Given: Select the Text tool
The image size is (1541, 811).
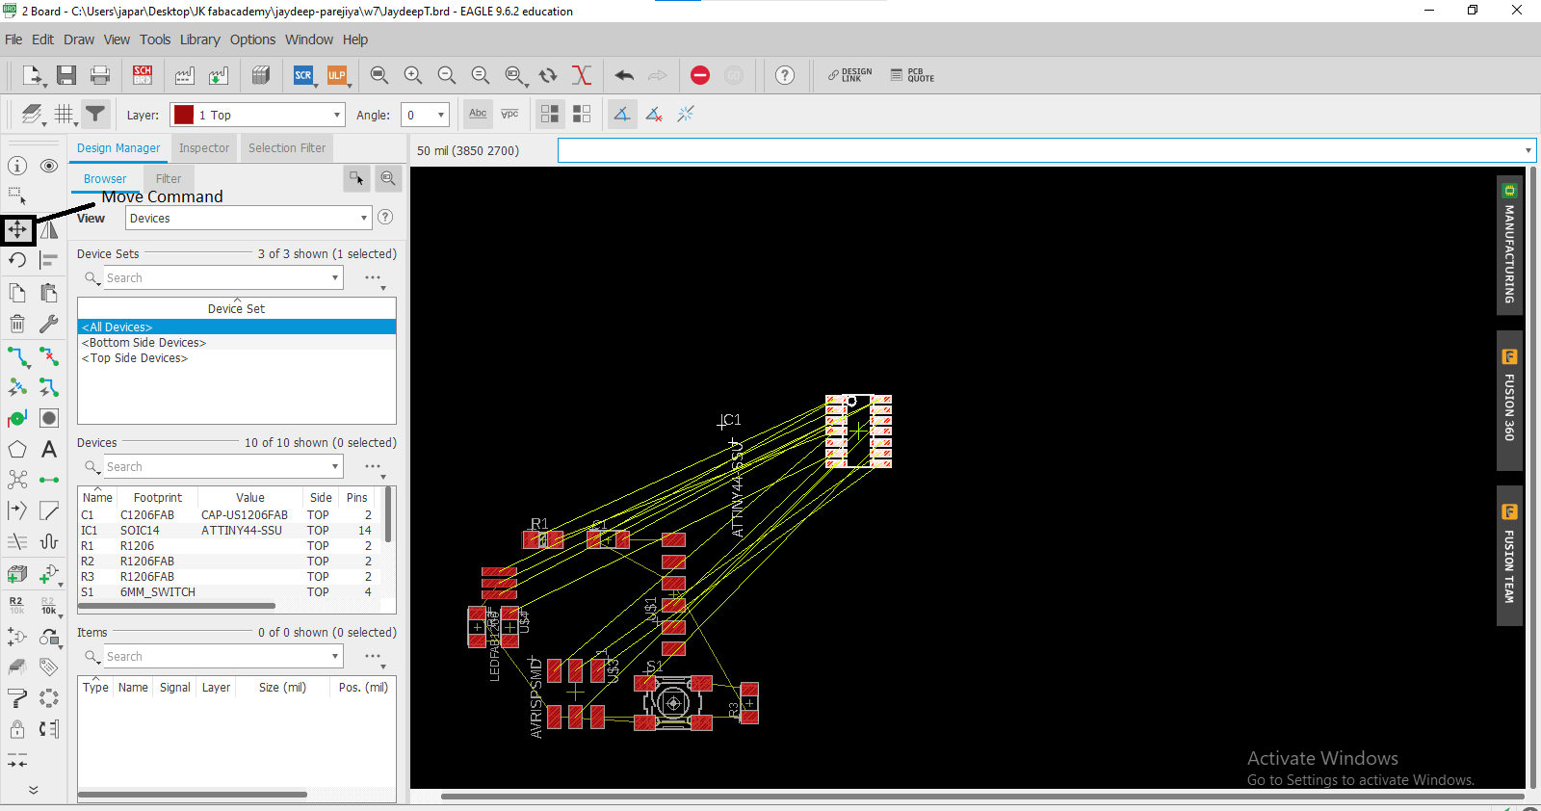Looking at the screenshot, I should pos(49,449).
